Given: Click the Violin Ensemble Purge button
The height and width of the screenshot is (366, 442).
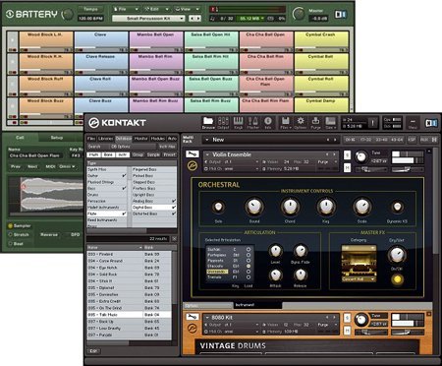Looking at the screenshot, I should point(323,161).
